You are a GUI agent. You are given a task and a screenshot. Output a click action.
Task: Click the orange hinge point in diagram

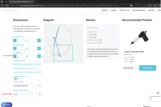(x=60, y=45)
